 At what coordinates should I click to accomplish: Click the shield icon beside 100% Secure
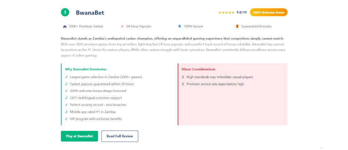coord(179,26)
